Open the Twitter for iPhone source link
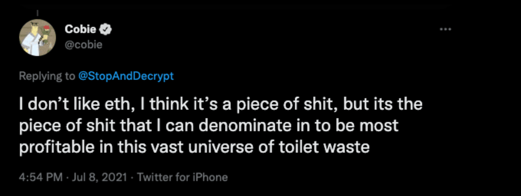 [x=182, y=177]
